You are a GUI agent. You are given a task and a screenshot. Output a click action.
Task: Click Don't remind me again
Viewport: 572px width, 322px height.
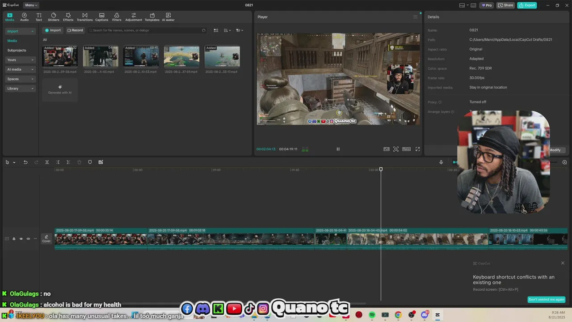click(x=547, y=300)
